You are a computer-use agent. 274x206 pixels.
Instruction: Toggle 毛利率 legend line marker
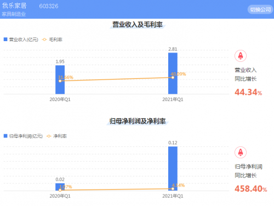[44, 39]
